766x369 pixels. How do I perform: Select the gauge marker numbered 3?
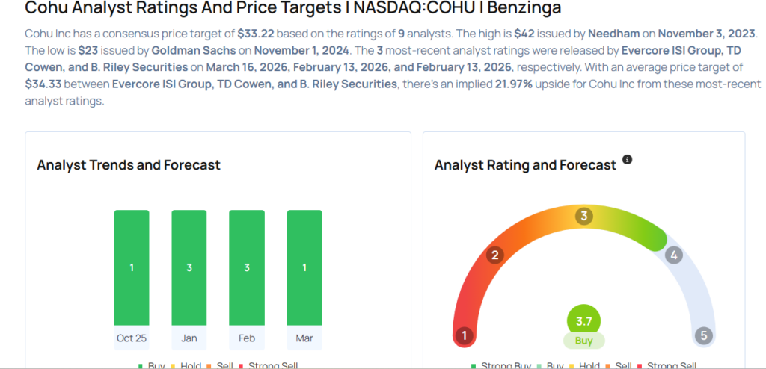click(x=583, y=217)
